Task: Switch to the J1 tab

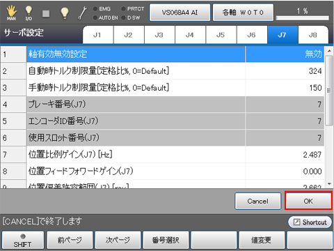Action: [x=98, y=35]
